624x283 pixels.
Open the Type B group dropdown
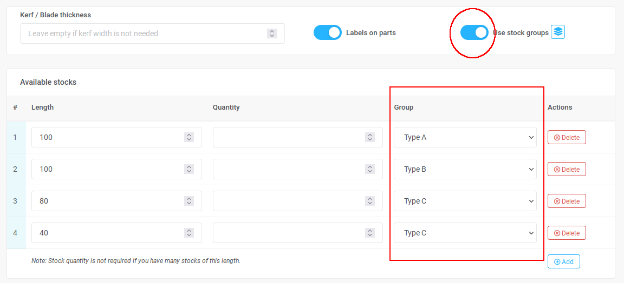tap(465, 169)
